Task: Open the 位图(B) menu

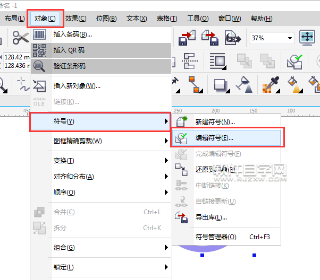Action: (x=106, y=19)
